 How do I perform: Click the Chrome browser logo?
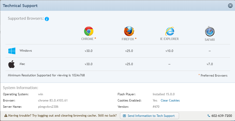point(88,31)
